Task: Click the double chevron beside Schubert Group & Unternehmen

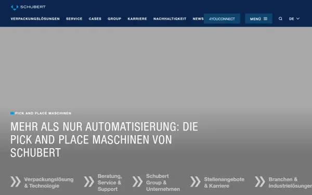Action: (x=137, y=181)
